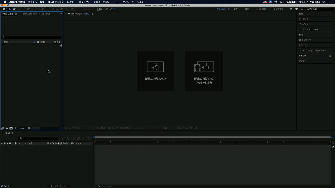Click the 新規コンポジション button
Viewport: 335px width, 188px height.
click(x=155, y=71)
